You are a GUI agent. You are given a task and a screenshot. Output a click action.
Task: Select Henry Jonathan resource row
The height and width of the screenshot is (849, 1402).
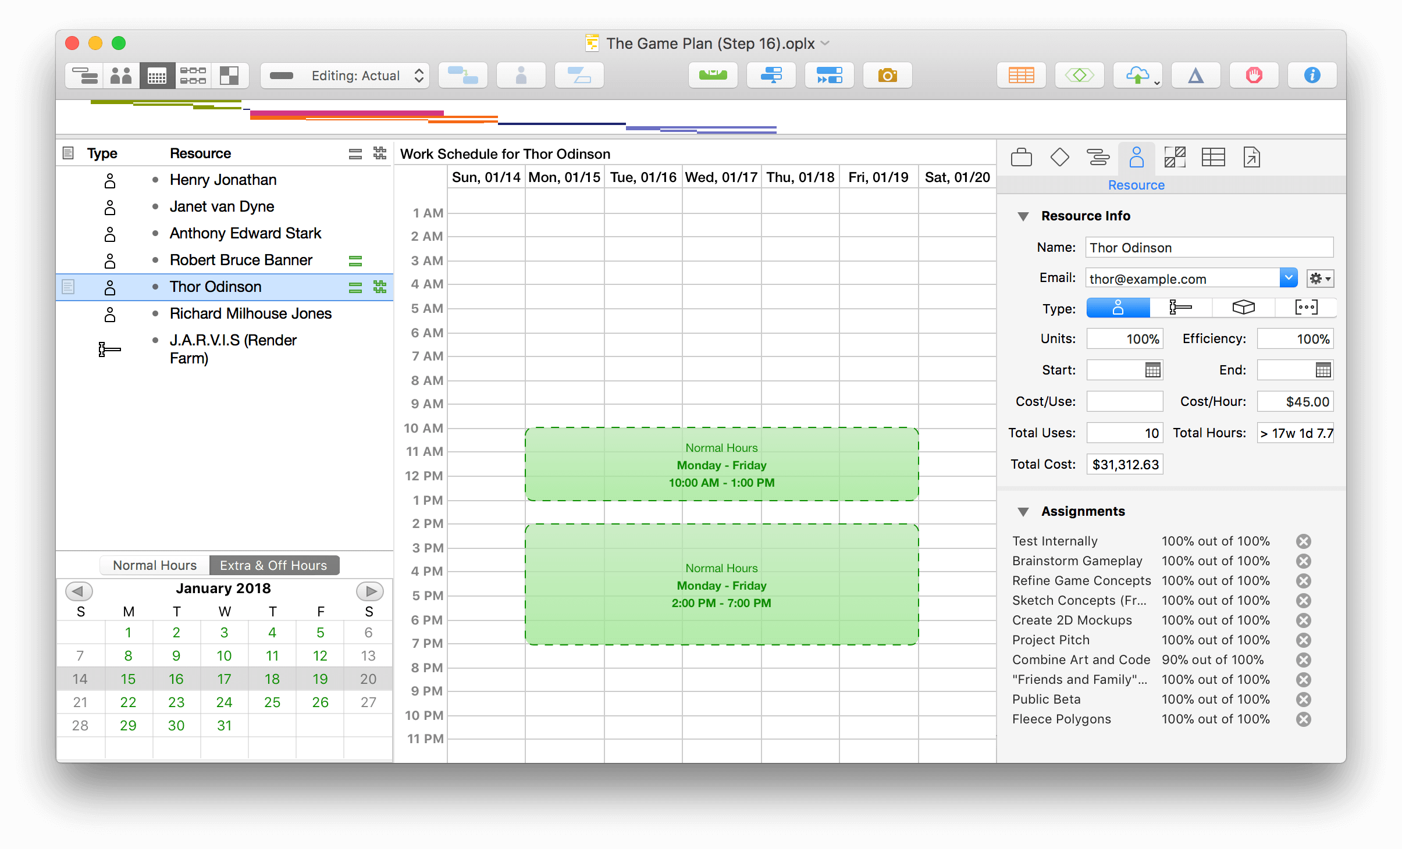point(225,180)
